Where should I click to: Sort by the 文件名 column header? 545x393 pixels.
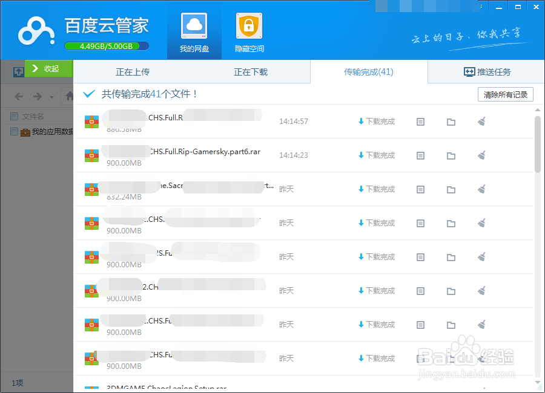pyautogui.click(x=33, y=116)
